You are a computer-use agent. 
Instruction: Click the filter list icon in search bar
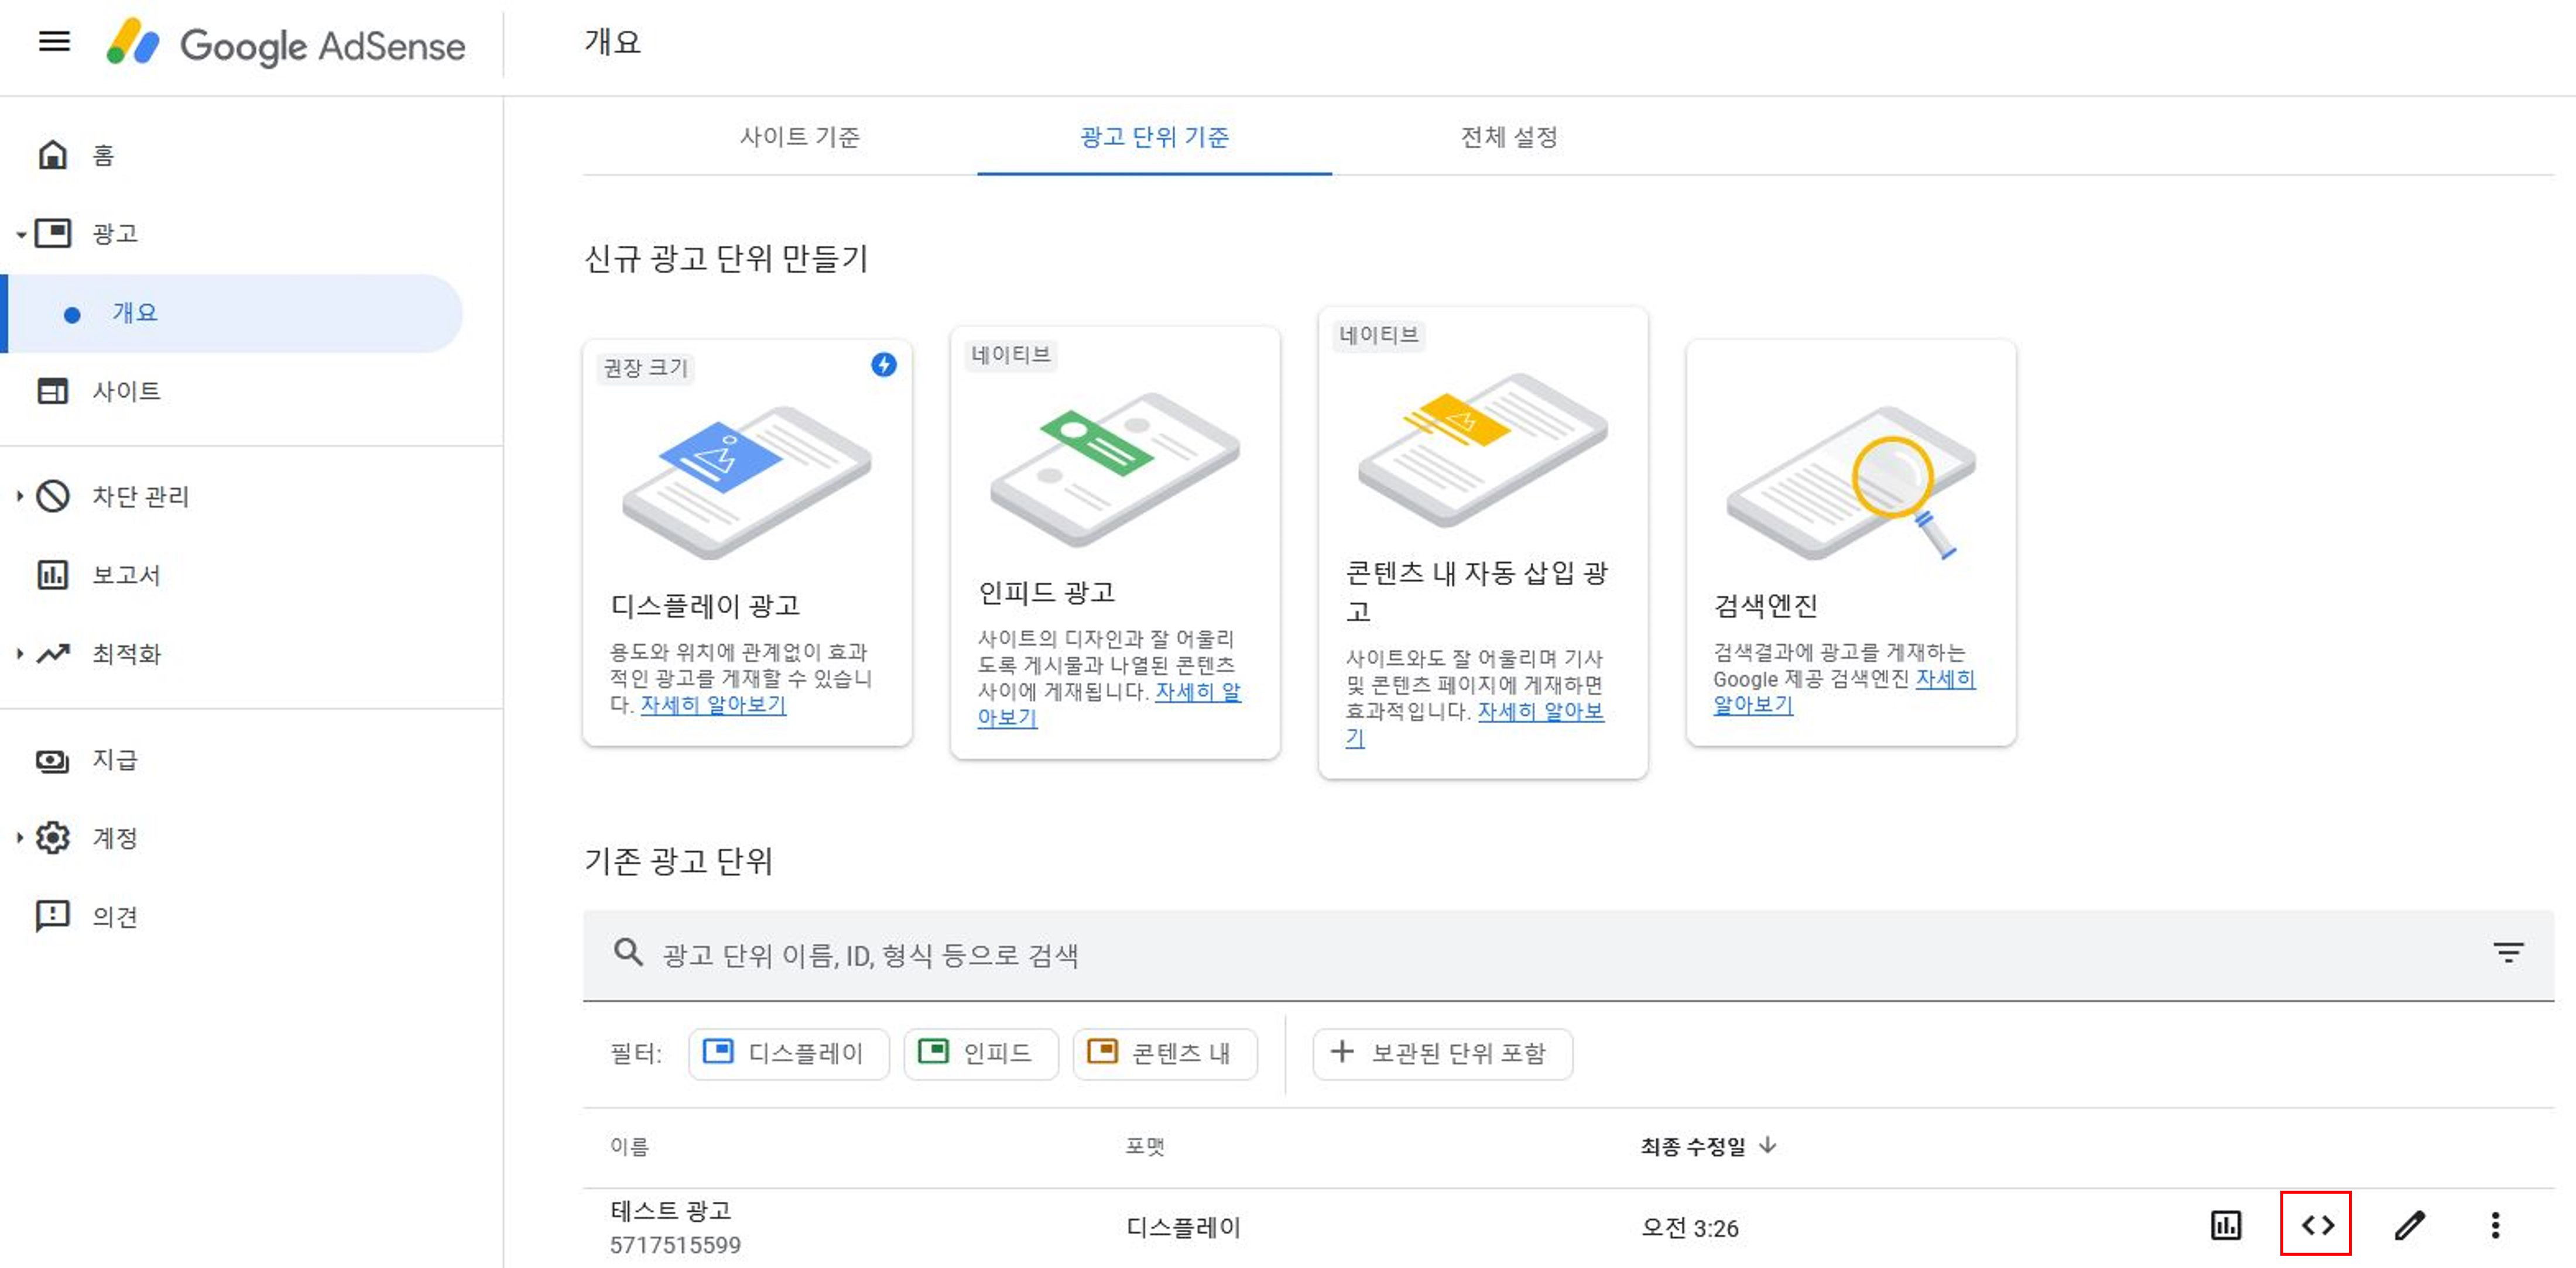2507,953
